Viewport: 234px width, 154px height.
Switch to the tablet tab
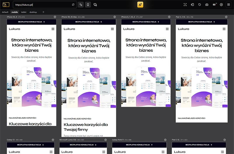tap(23, 12)
